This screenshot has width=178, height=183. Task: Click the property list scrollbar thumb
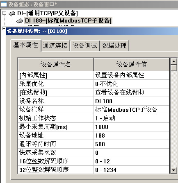click(174, 68)
